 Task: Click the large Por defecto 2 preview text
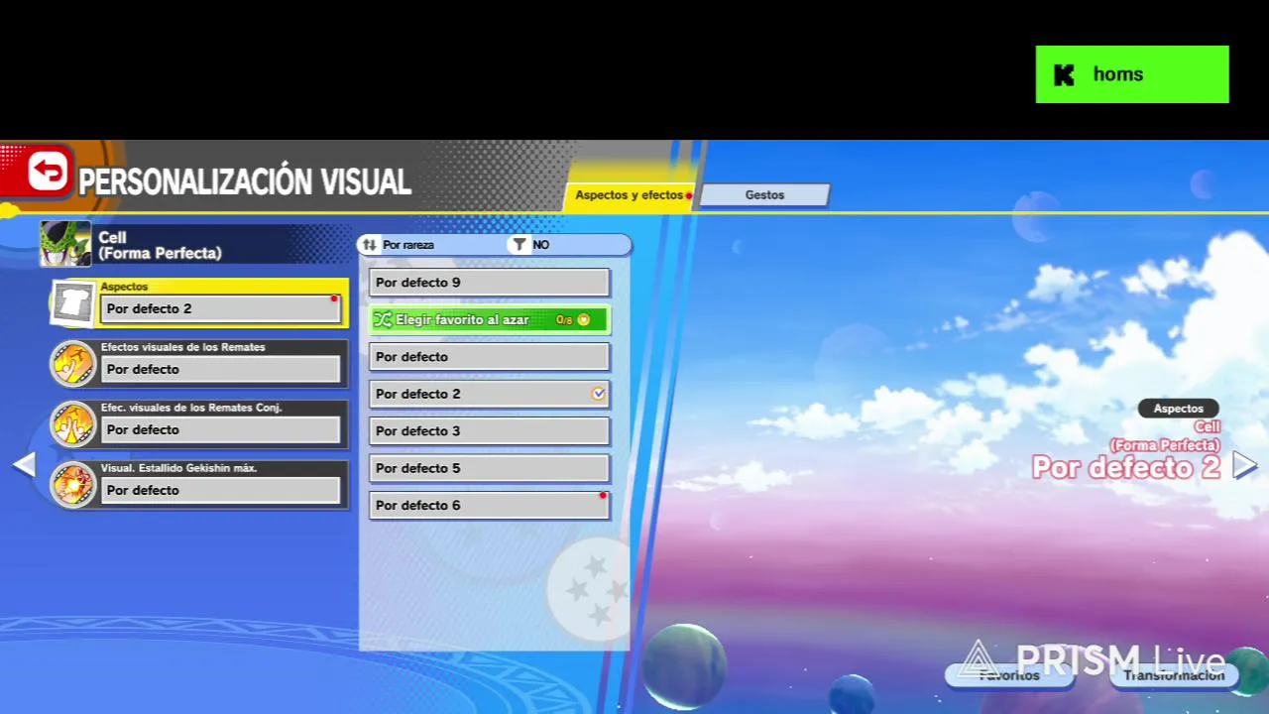[x=1126, y=467]
